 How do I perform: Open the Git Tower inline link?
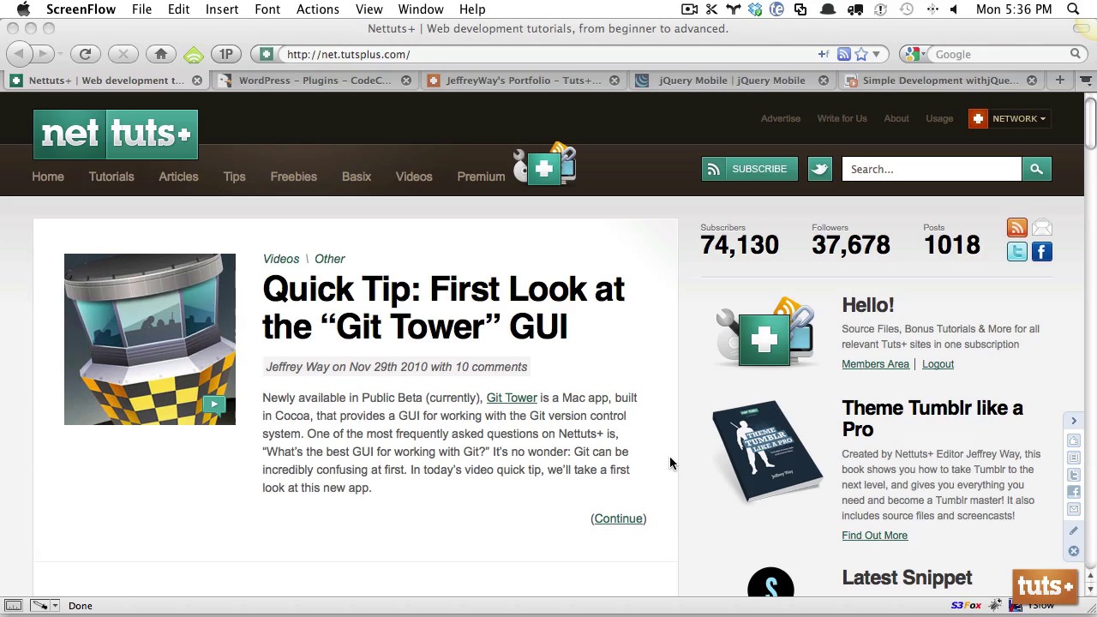512,398
